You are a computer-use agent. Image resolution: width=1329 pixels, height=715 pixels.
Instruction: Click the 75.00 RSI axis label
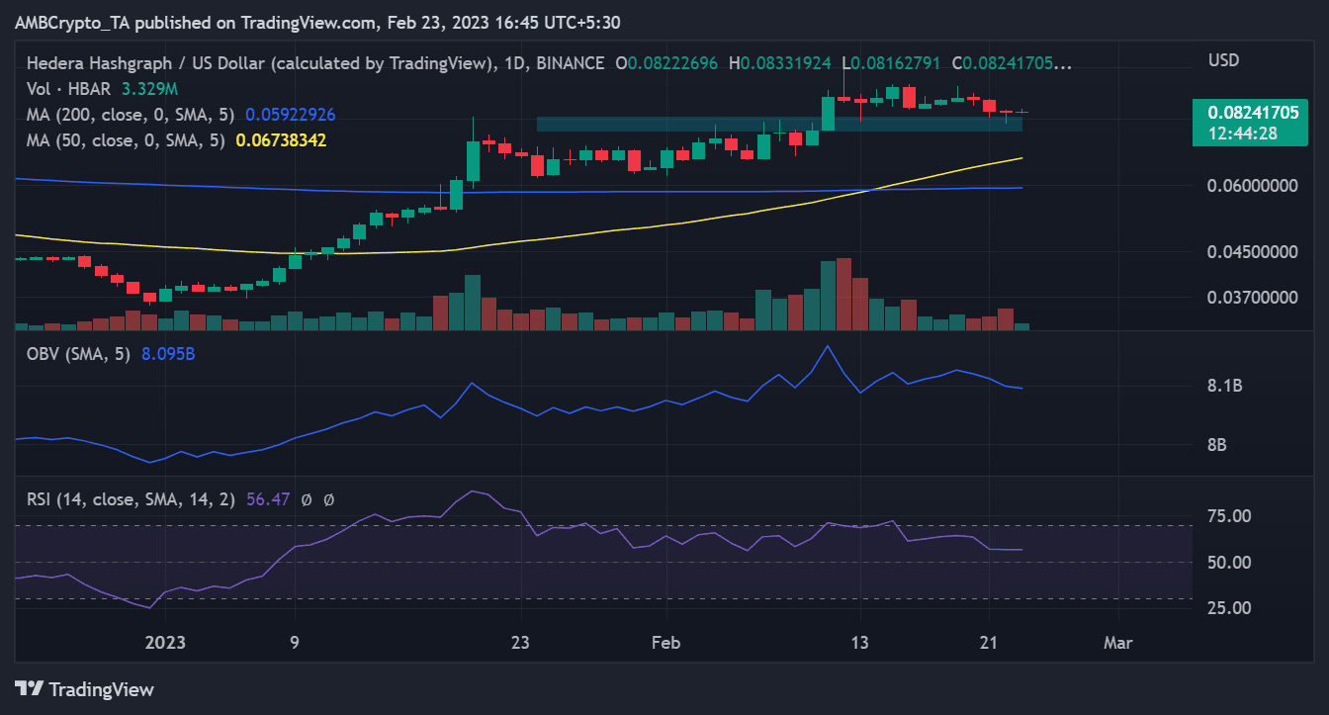coord(1229,516)
